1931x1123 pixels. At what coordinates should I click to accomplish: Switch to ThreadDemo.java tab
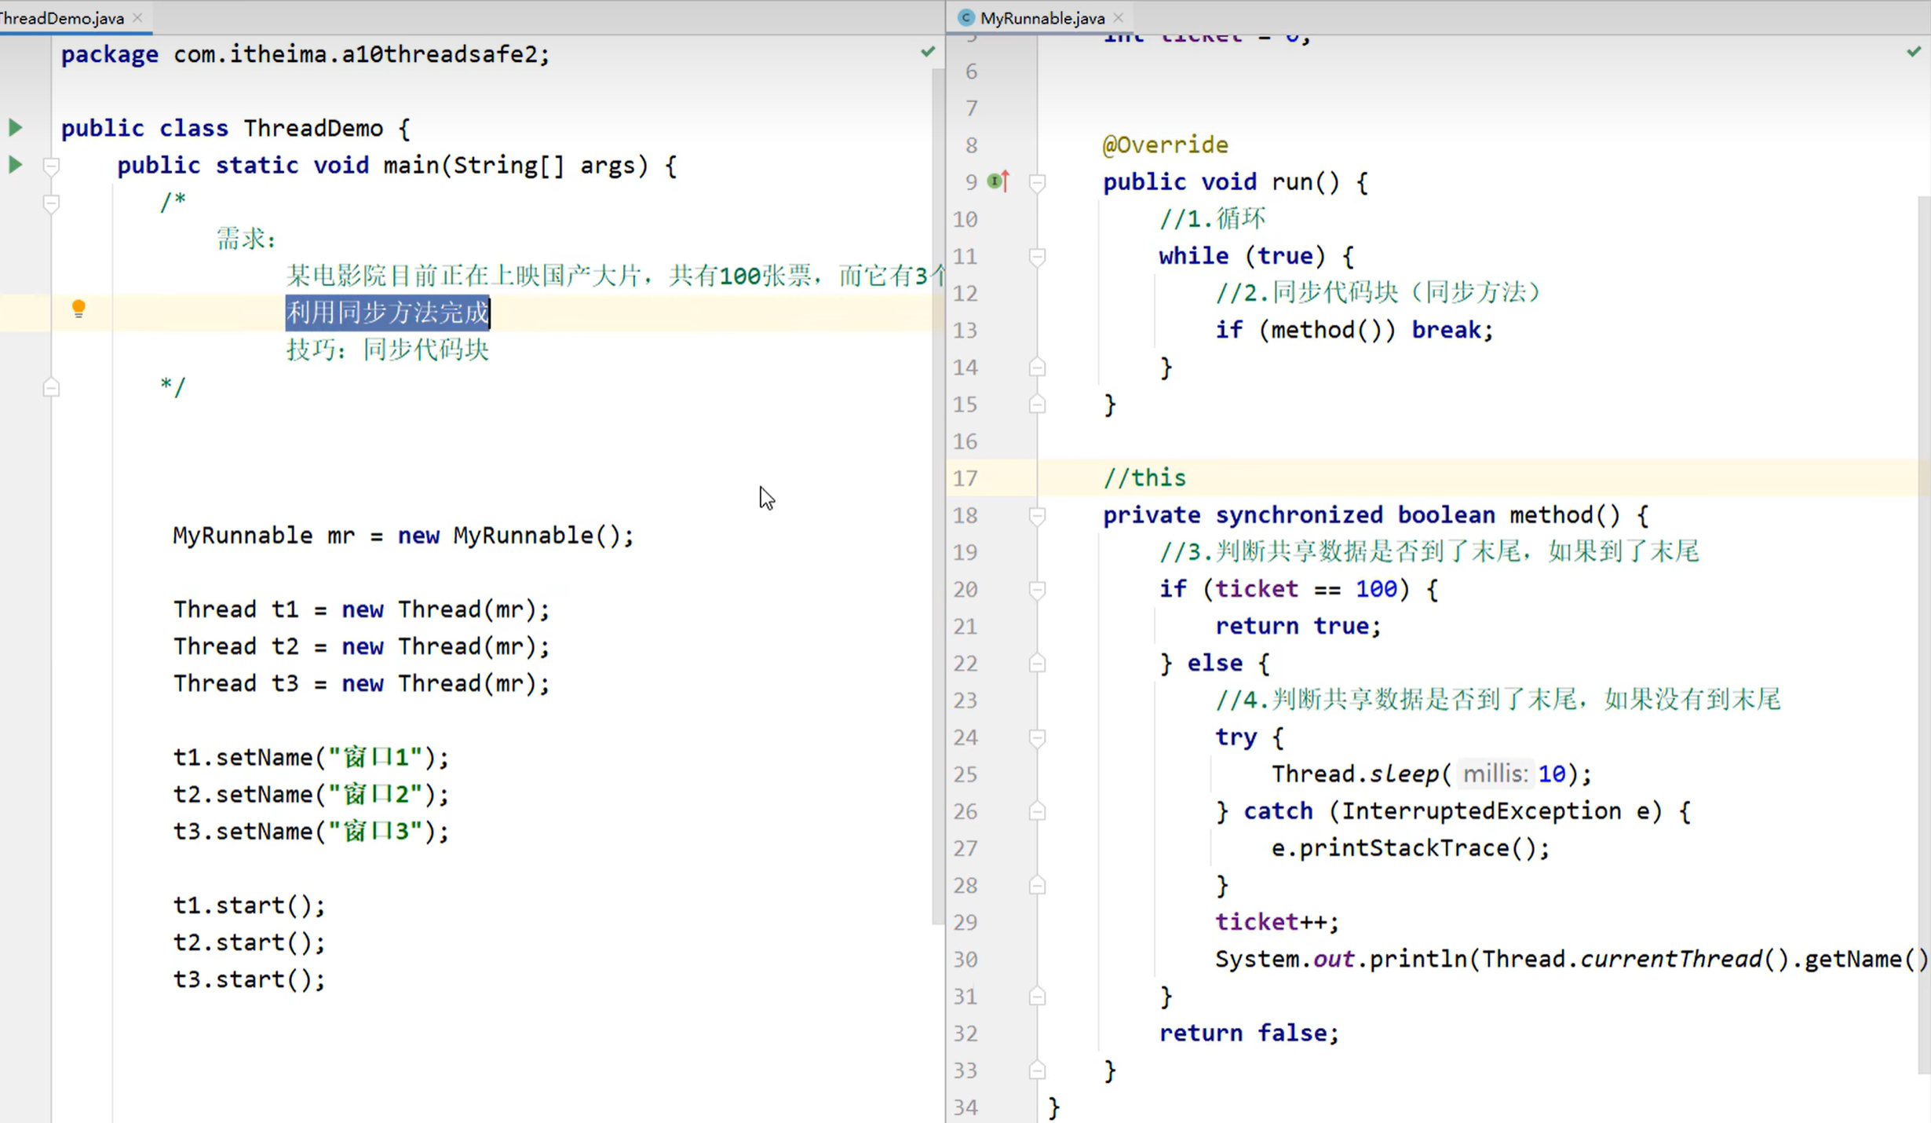[x=63, y=18]
